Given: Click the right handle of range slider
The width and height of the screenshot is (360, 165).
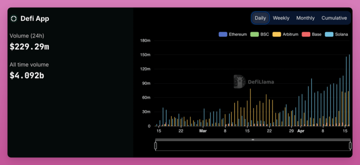Looking at the screenshot, I should (x=350, y=146).
